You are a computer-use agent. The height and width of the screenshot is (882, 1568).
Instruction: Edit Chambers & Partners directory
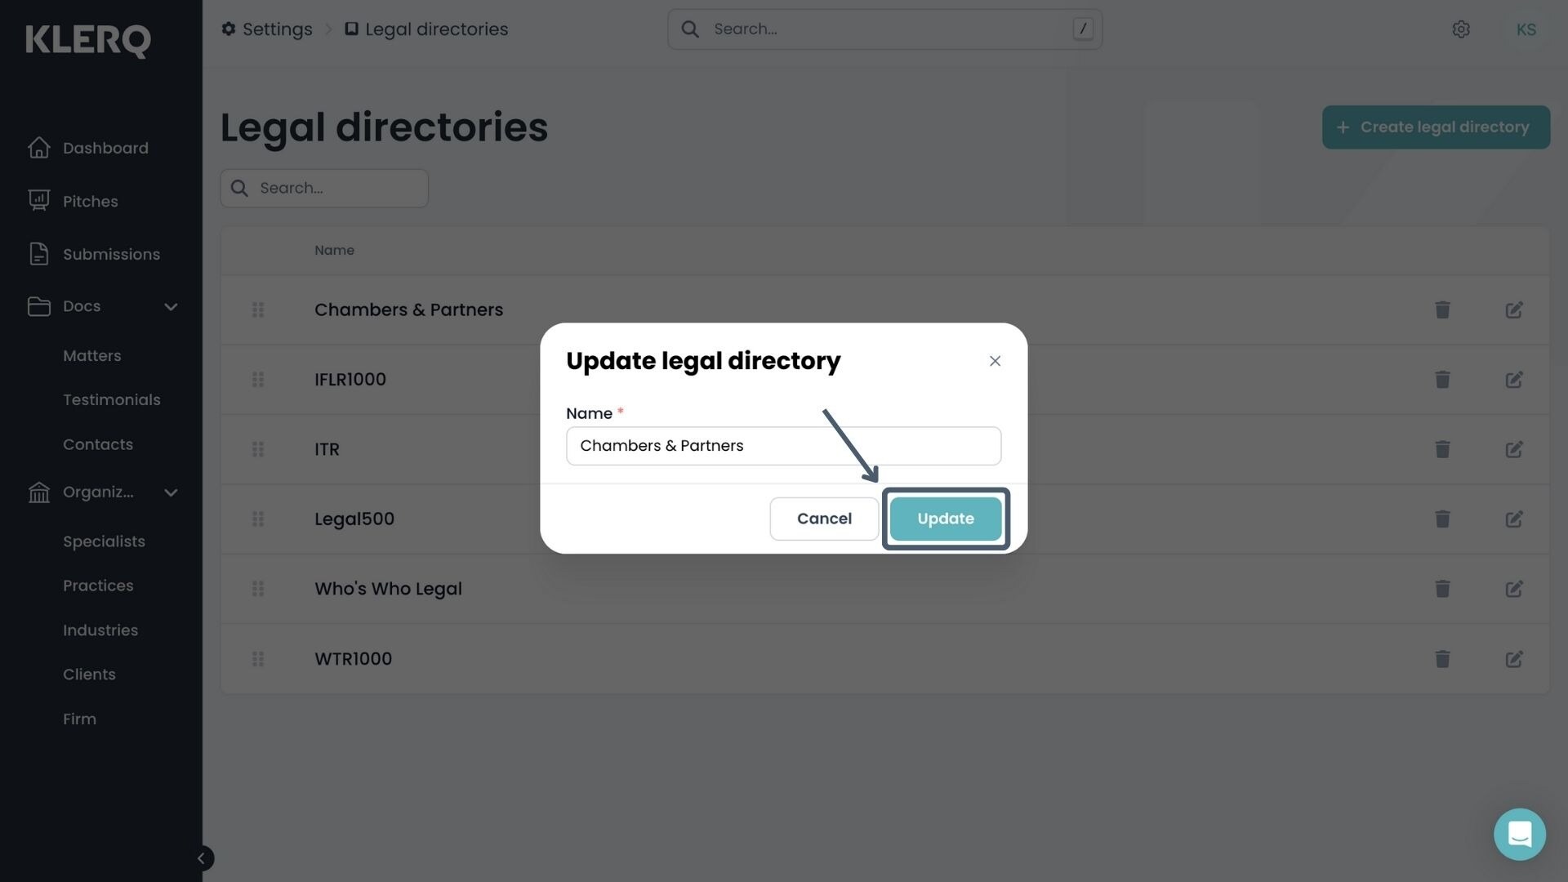click(1514, 310)
